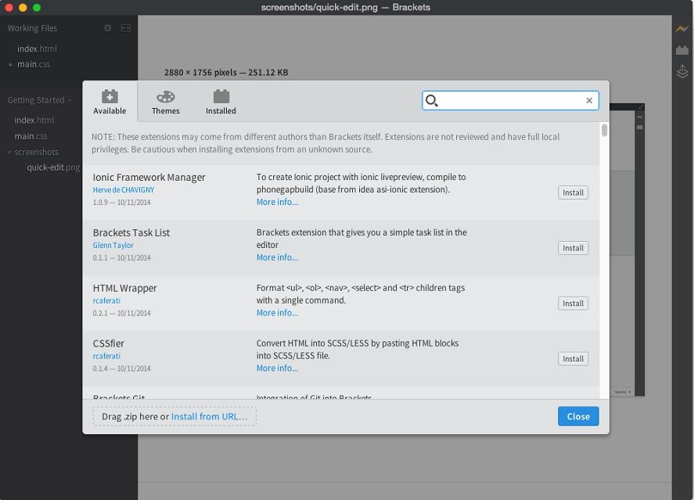
Task: Click the layered upload icon in right sidebar
Action: point(681,71)
